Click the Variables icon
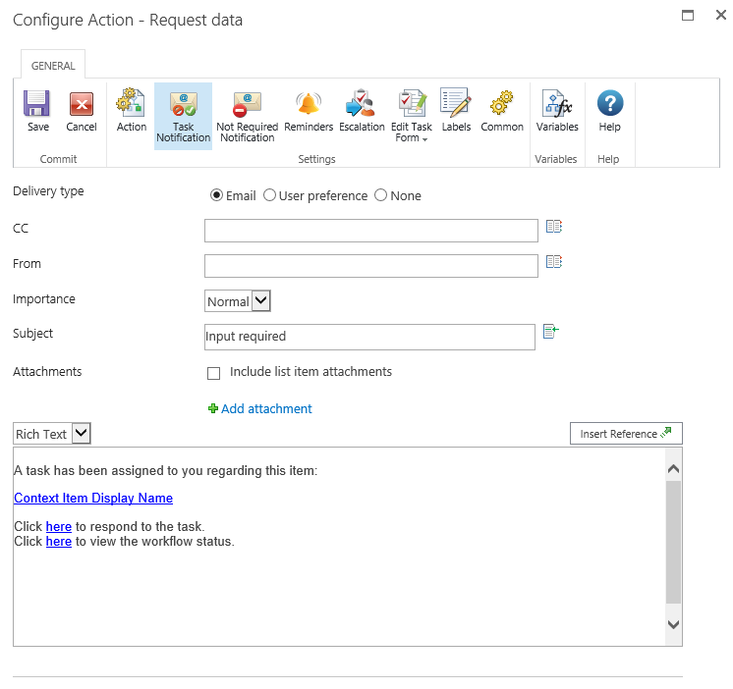Viewport: 733px width, 689px height. pyautogui.click(x=557, y=105)
